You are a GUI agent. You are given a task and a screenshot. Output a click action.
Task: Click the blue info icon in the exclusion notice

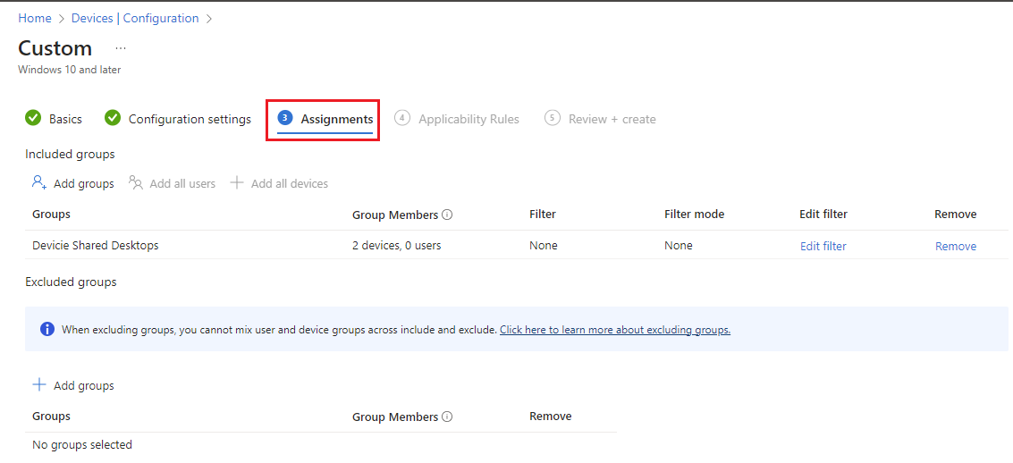[x=47, y=329]
